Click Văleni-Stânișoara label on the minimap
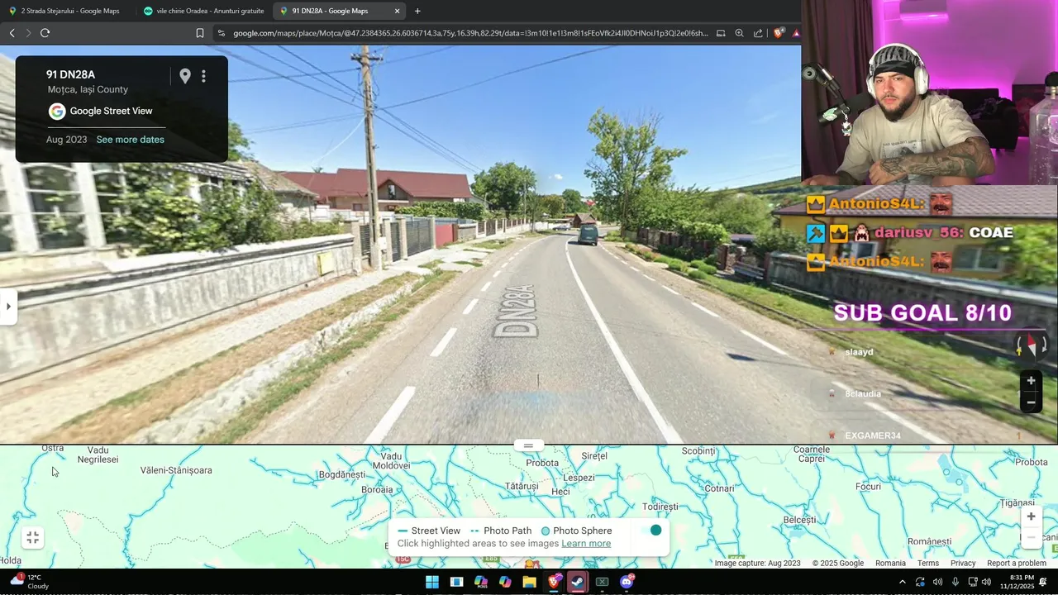Viewport: 1058px width, 595px height. 176,470
